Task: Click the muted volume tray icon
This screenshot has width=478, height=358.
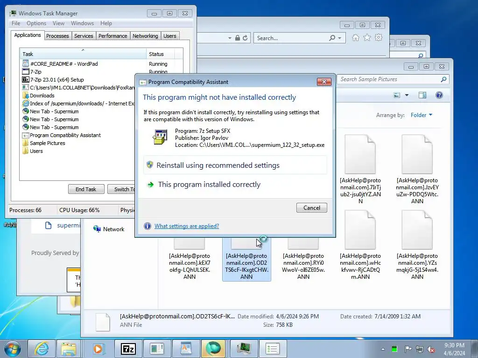Action: tap(431, 349)
